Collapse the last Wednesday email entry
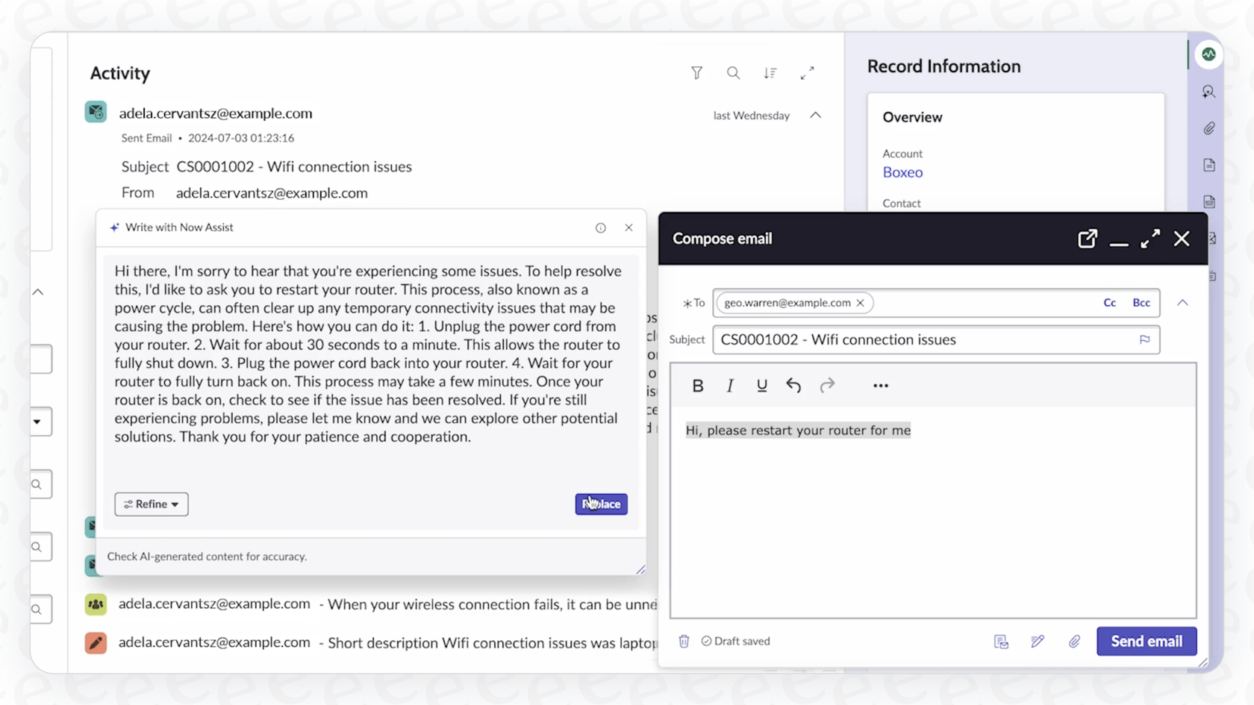This screenshot has width=1254, height=705. coord(815,115)
